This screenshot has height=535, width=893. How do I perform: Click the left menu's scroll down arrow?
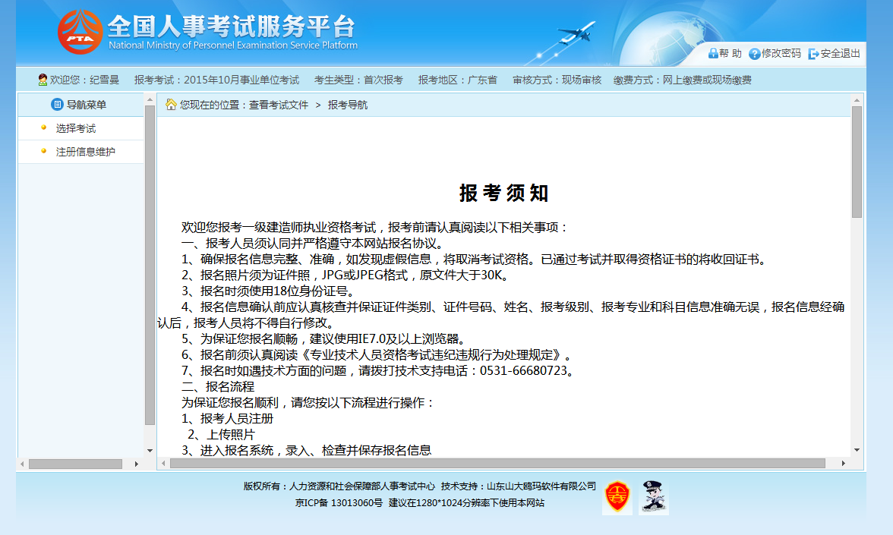(x=150, y=451)
